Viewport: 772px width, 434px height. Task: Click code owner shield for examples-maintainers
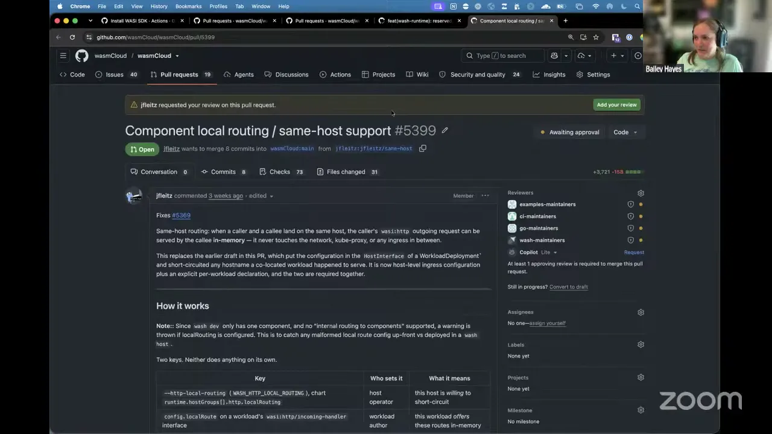(x=630, y=204)
